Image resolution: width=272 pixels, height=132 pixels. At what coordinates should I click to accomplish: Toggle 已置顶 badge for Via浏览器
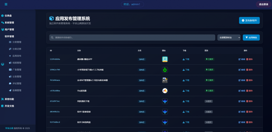coord(210,91)
